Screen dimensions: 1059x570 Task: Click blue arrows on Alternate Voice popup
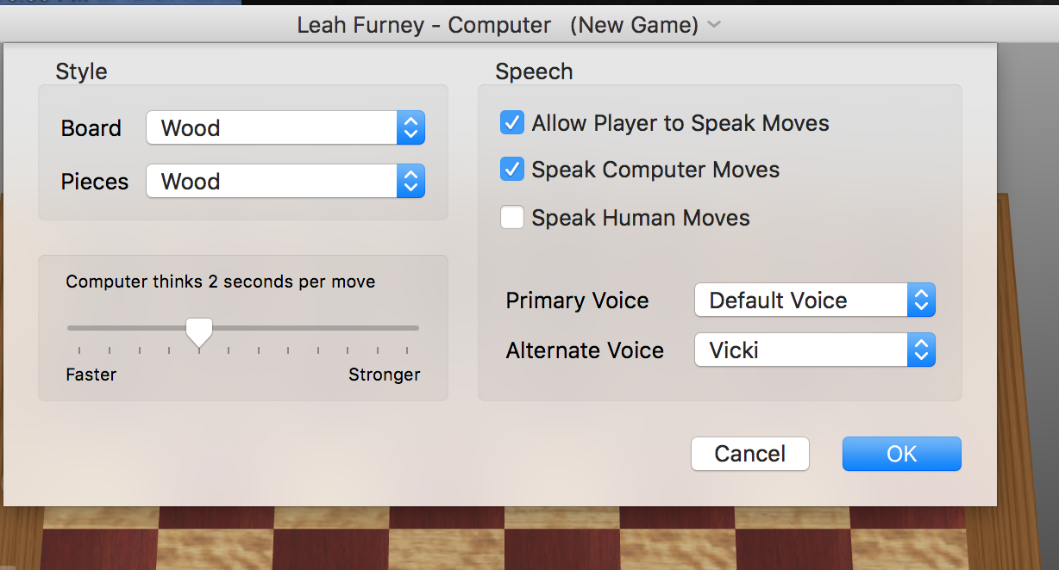[921, 350]
